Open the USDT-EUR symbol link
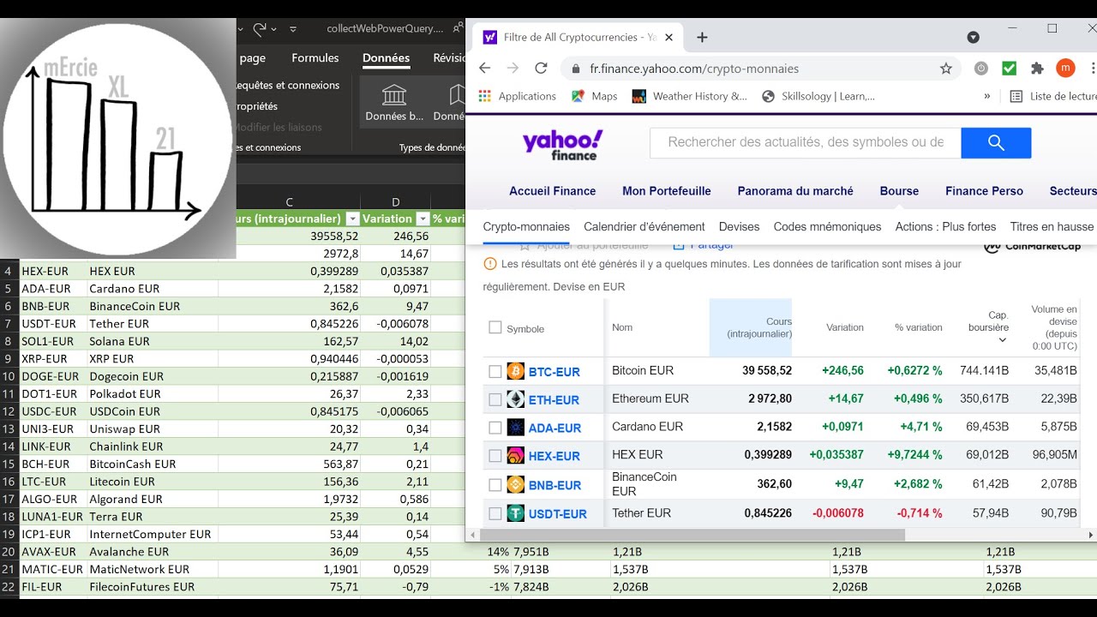The height and width of the screenshot is (617, 1097). (x=558, y=514)
